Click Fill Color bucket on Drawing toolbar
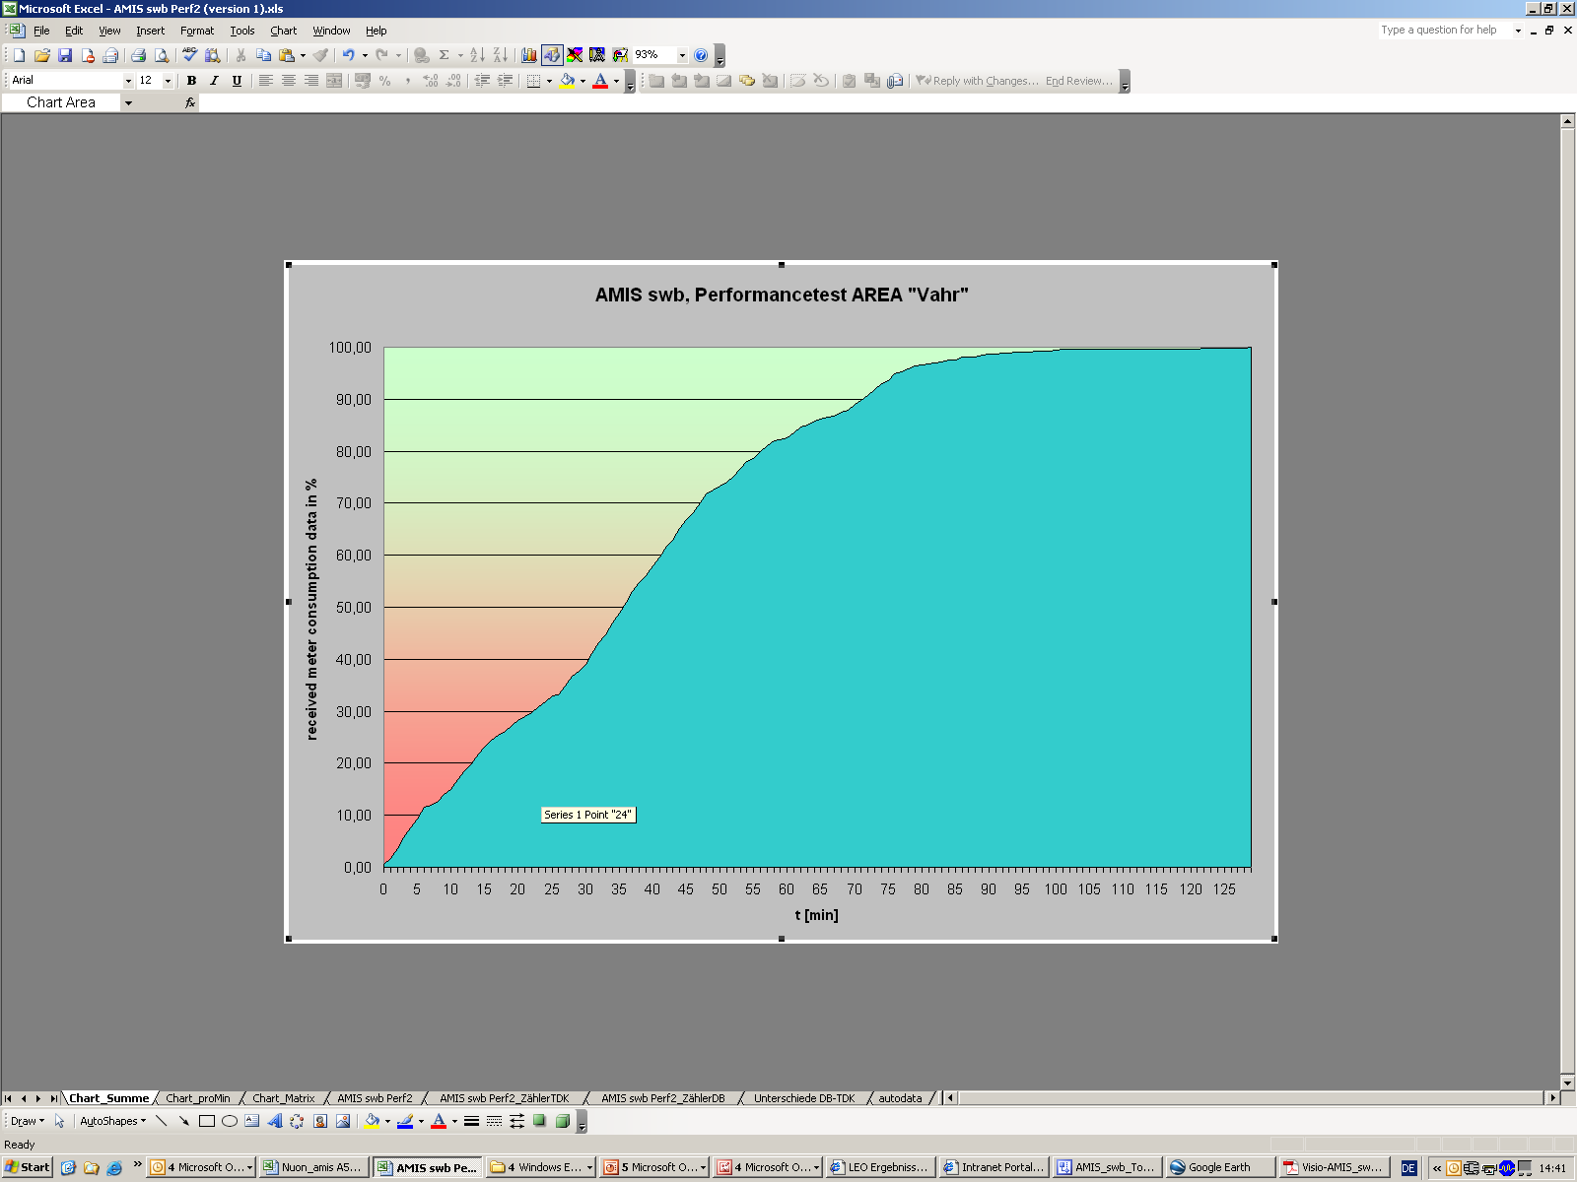This screenshot has height=1182, width=1577. [372, 1121]
